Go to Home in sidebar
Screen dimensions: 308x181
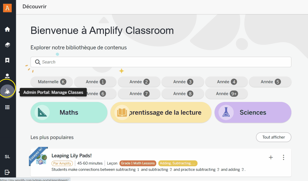click(x=7, y=29)
